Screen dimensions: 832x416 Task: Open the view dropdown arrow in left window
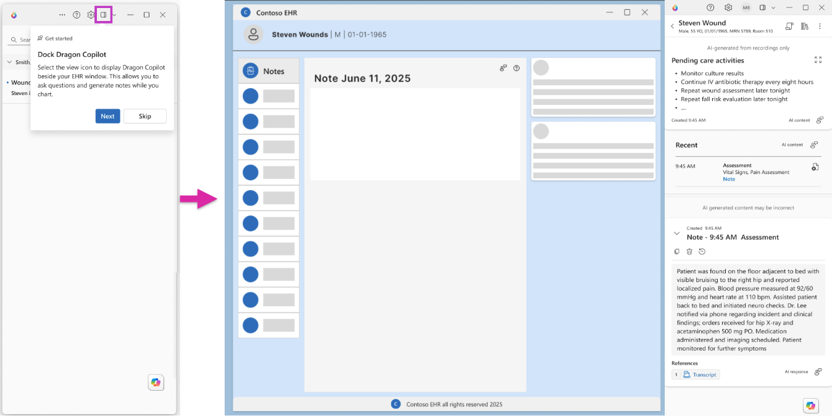pyautogui.click(x=114, y=15)
